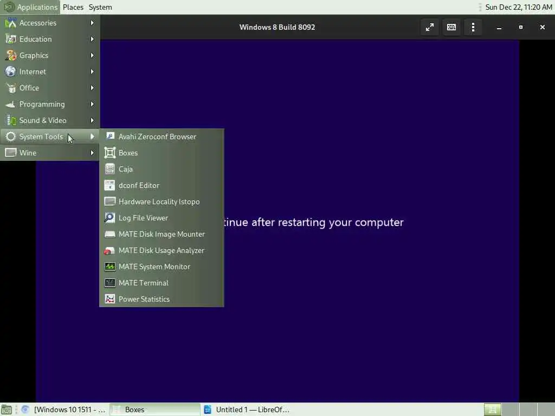This screenshot has width=555, height=416.
Task: Click the Power Statistics icon
Action: pos(109,300)
